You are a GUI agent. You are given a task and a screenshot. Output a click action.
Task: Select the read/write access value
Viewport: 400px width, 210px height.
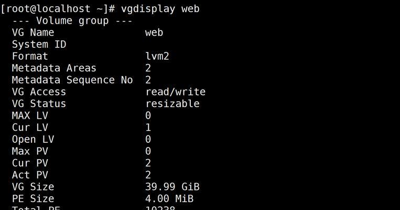pos(176,92)
